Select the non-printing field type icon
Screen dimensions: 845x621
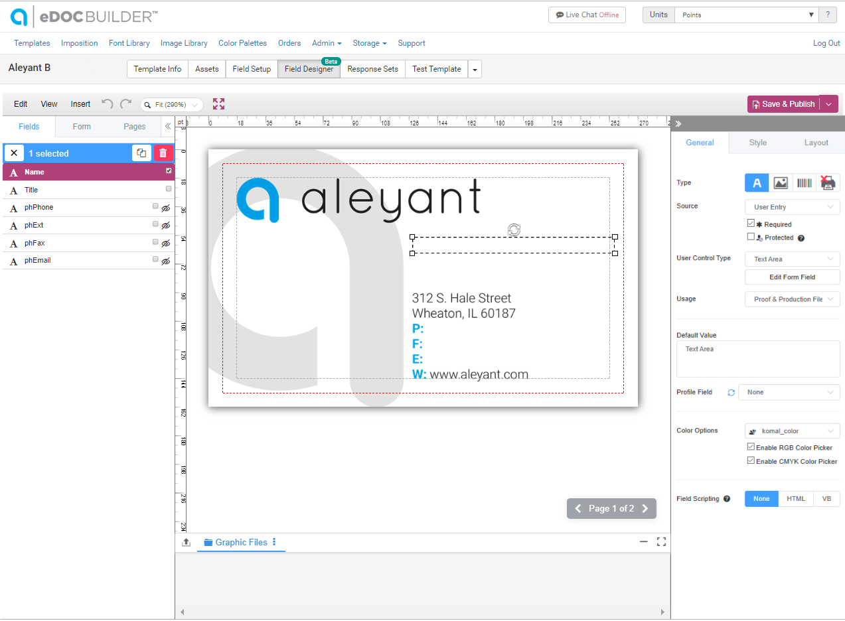(x=828, y=183)
